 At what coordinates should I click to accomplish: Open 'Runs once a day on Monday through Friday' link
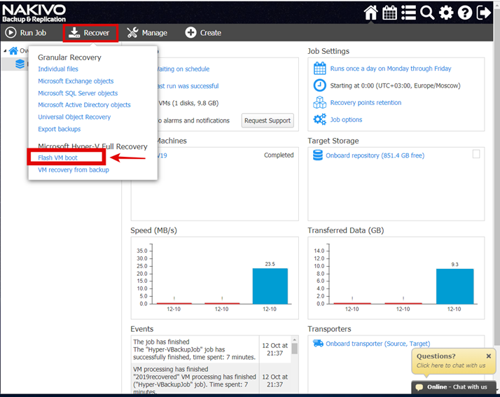click(x=391, y=69)
